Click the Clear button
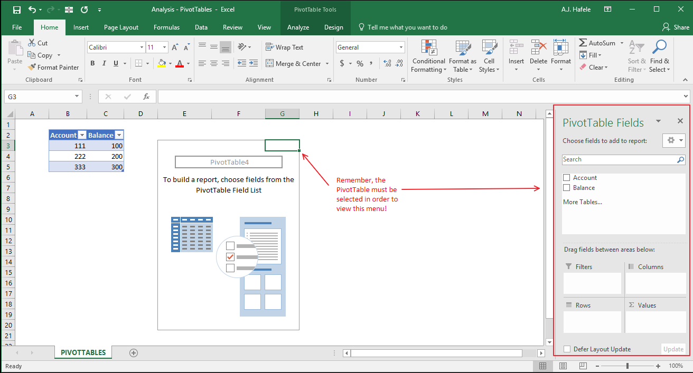This screenshot has width=693, height=373. coord(594,67)
